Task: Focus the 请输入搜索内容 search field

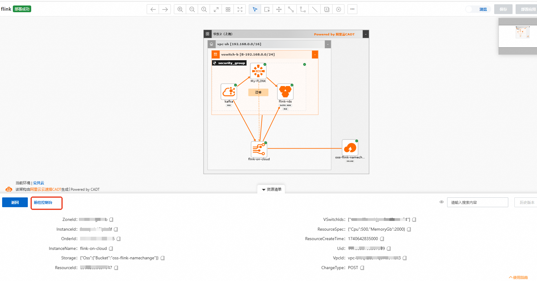Action: tap(478, 202)
